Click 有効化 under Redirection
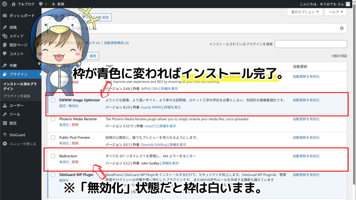 coord(64,162)
